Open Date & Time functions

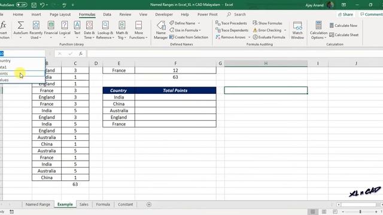89,30
